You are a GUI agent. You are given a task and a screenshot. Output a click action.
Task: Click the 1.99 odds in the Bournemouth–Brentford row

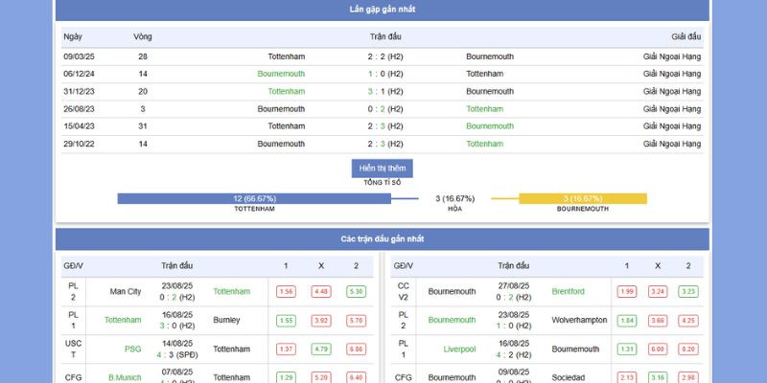(x=627, y=291)
